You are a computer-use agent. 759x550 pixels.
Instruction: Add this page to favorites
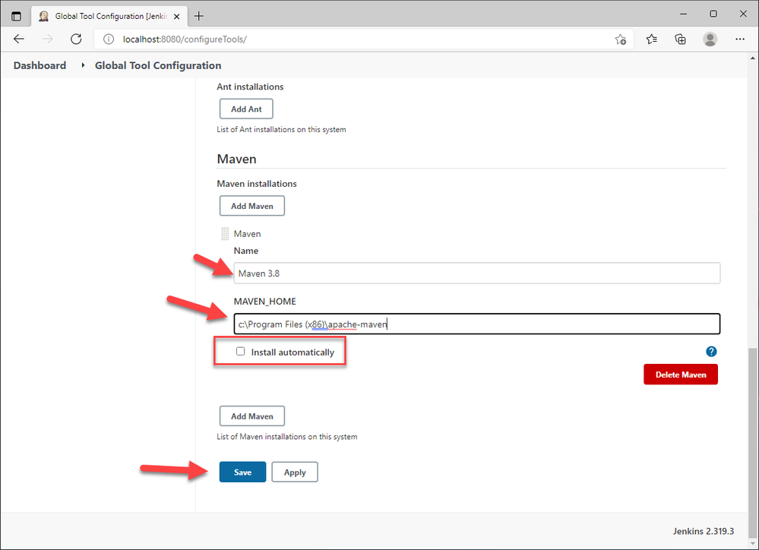pyautogui.click(x=621, y=40)
